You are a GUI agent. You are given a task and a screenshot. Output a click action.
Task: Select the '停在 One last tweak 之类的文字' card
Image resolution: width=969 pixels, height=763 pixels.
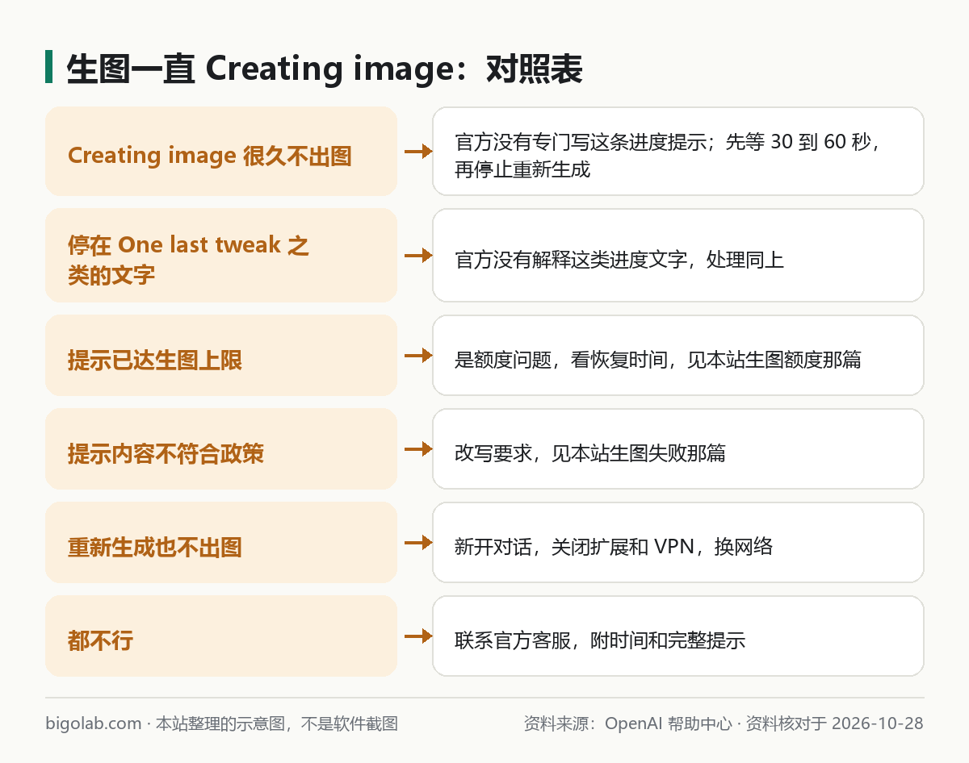tap(221, 256)
